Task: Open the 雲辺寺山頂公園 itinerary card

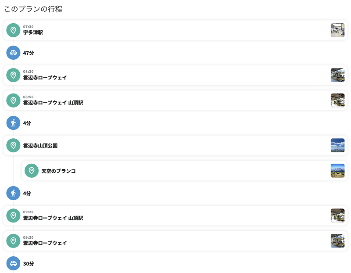Action: pos(175,145)
